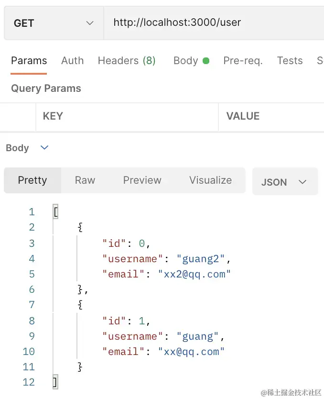Open the request Body tab
Screen dimensions: 324x399
[x=186, y=61]
